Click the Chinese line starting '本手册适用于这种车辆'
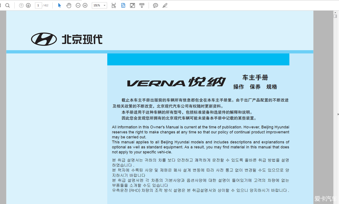The height and width of the screenshot is (204, 339). (187, 112)
